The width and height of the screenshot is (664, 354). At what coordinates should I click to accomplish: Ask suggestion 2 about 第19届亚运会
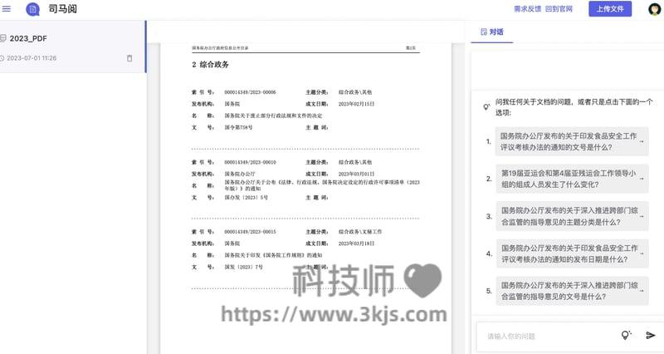tap(572, 179)
